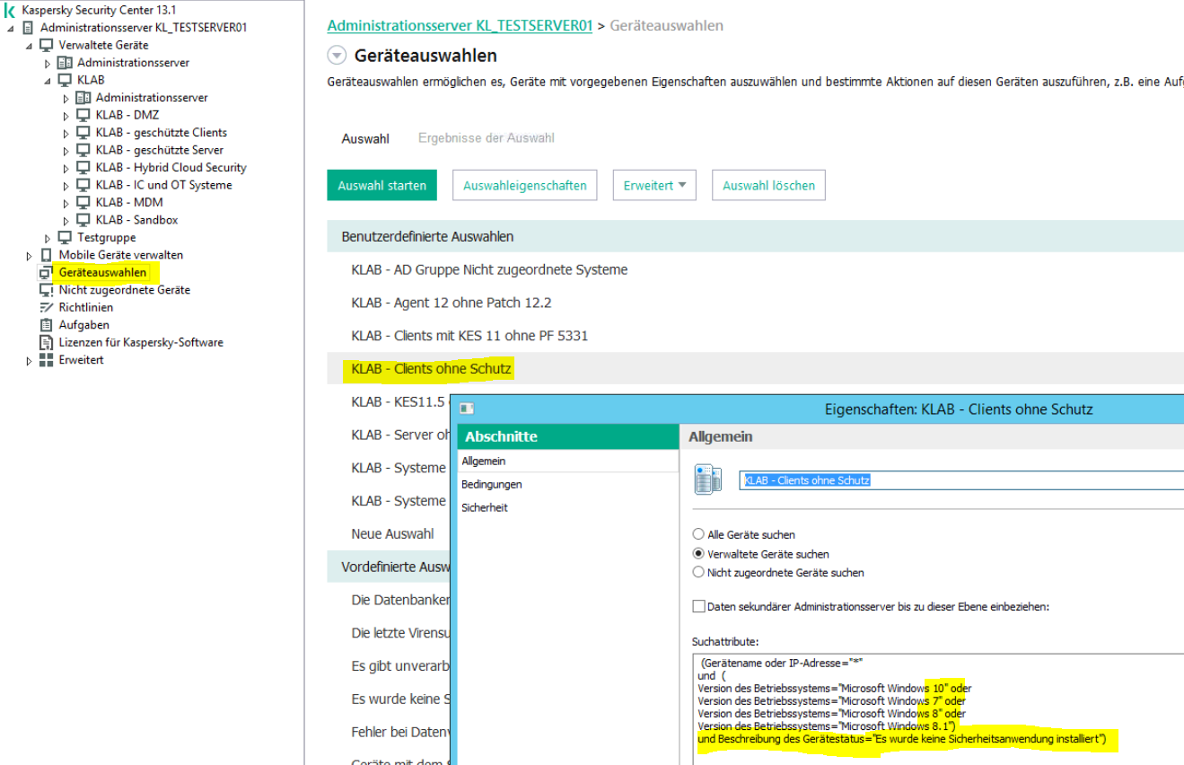The image size is (1184, 765).
Task: Select the Neue Auswahl list entry
Action: coord(393,534)
